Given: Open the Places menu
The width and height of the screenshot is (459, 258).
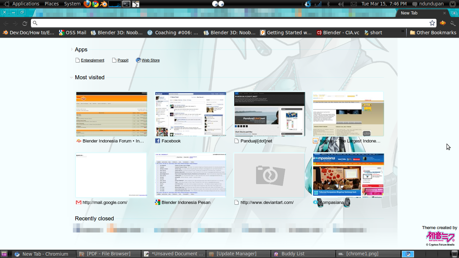Looking at the screenshot, I should click(52, 4).
